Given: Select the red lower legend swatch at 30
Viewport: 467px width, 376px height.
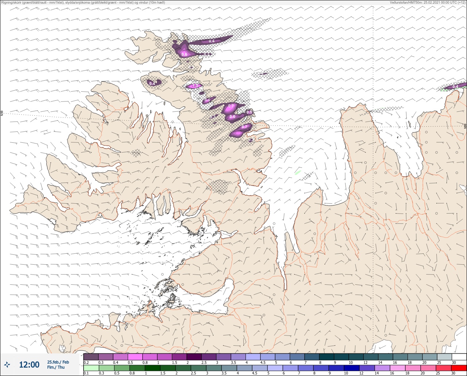Looking at the screenshot, I should 459,368.
